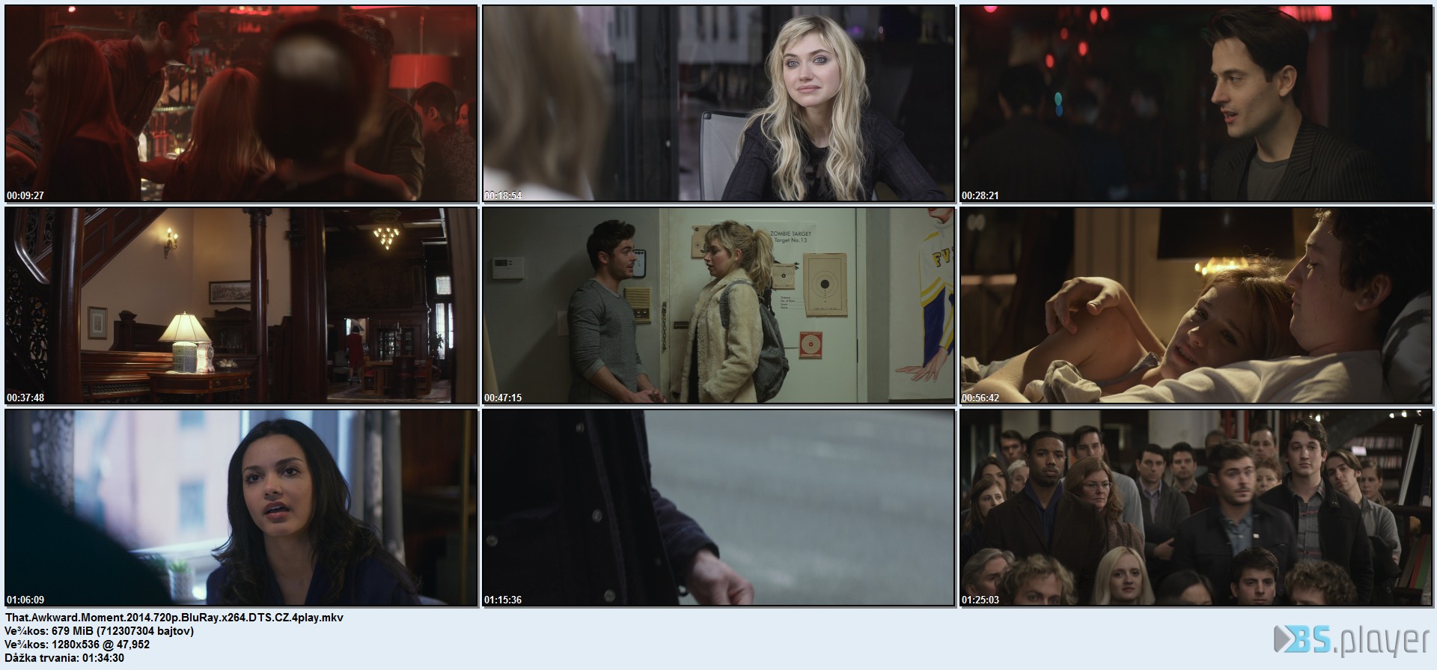
Task: Open the thumbnail at 00:09:27 of the red-lit bar
Action: pyautogui.click(x=241, y=103)
